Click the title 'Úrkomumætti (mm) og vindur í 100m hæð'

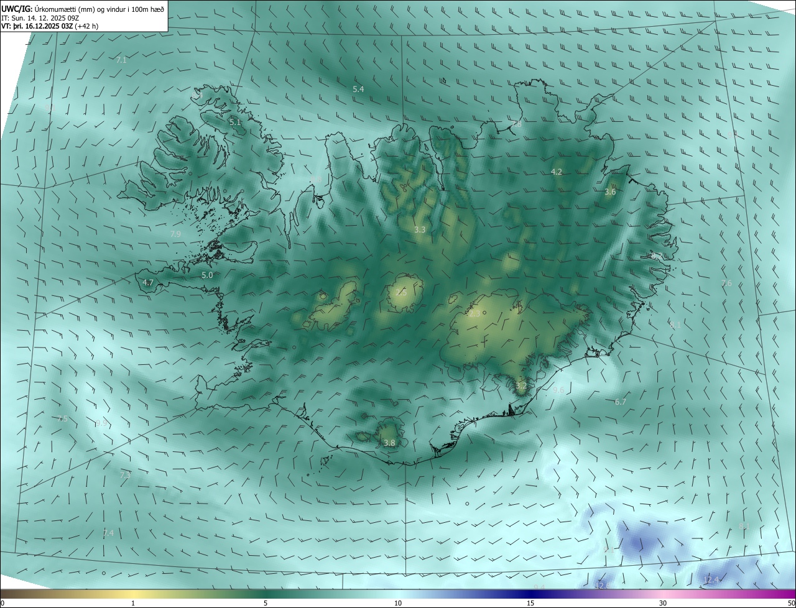pyautogui.click(x=100, y=9)
